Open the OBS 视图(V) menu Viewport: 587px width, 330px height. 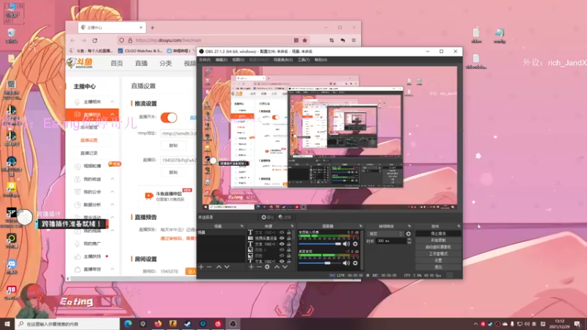[238, 60]
